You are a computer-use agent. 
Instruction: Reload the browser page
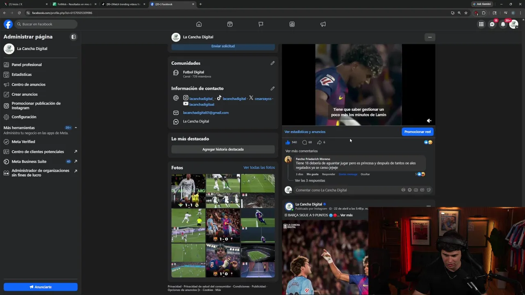19,13
